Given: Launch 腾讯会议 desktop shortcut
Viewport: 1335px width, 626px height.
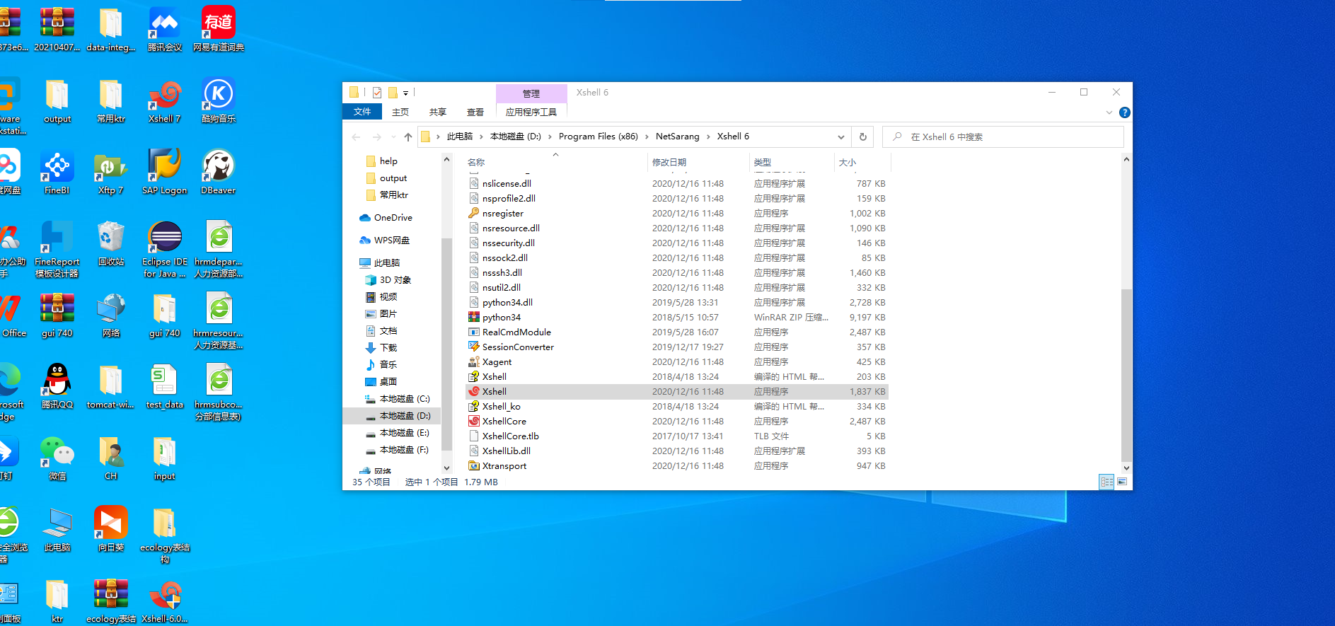Looking at the screenshot, I should pyautogui.click(x=164, y=30).
